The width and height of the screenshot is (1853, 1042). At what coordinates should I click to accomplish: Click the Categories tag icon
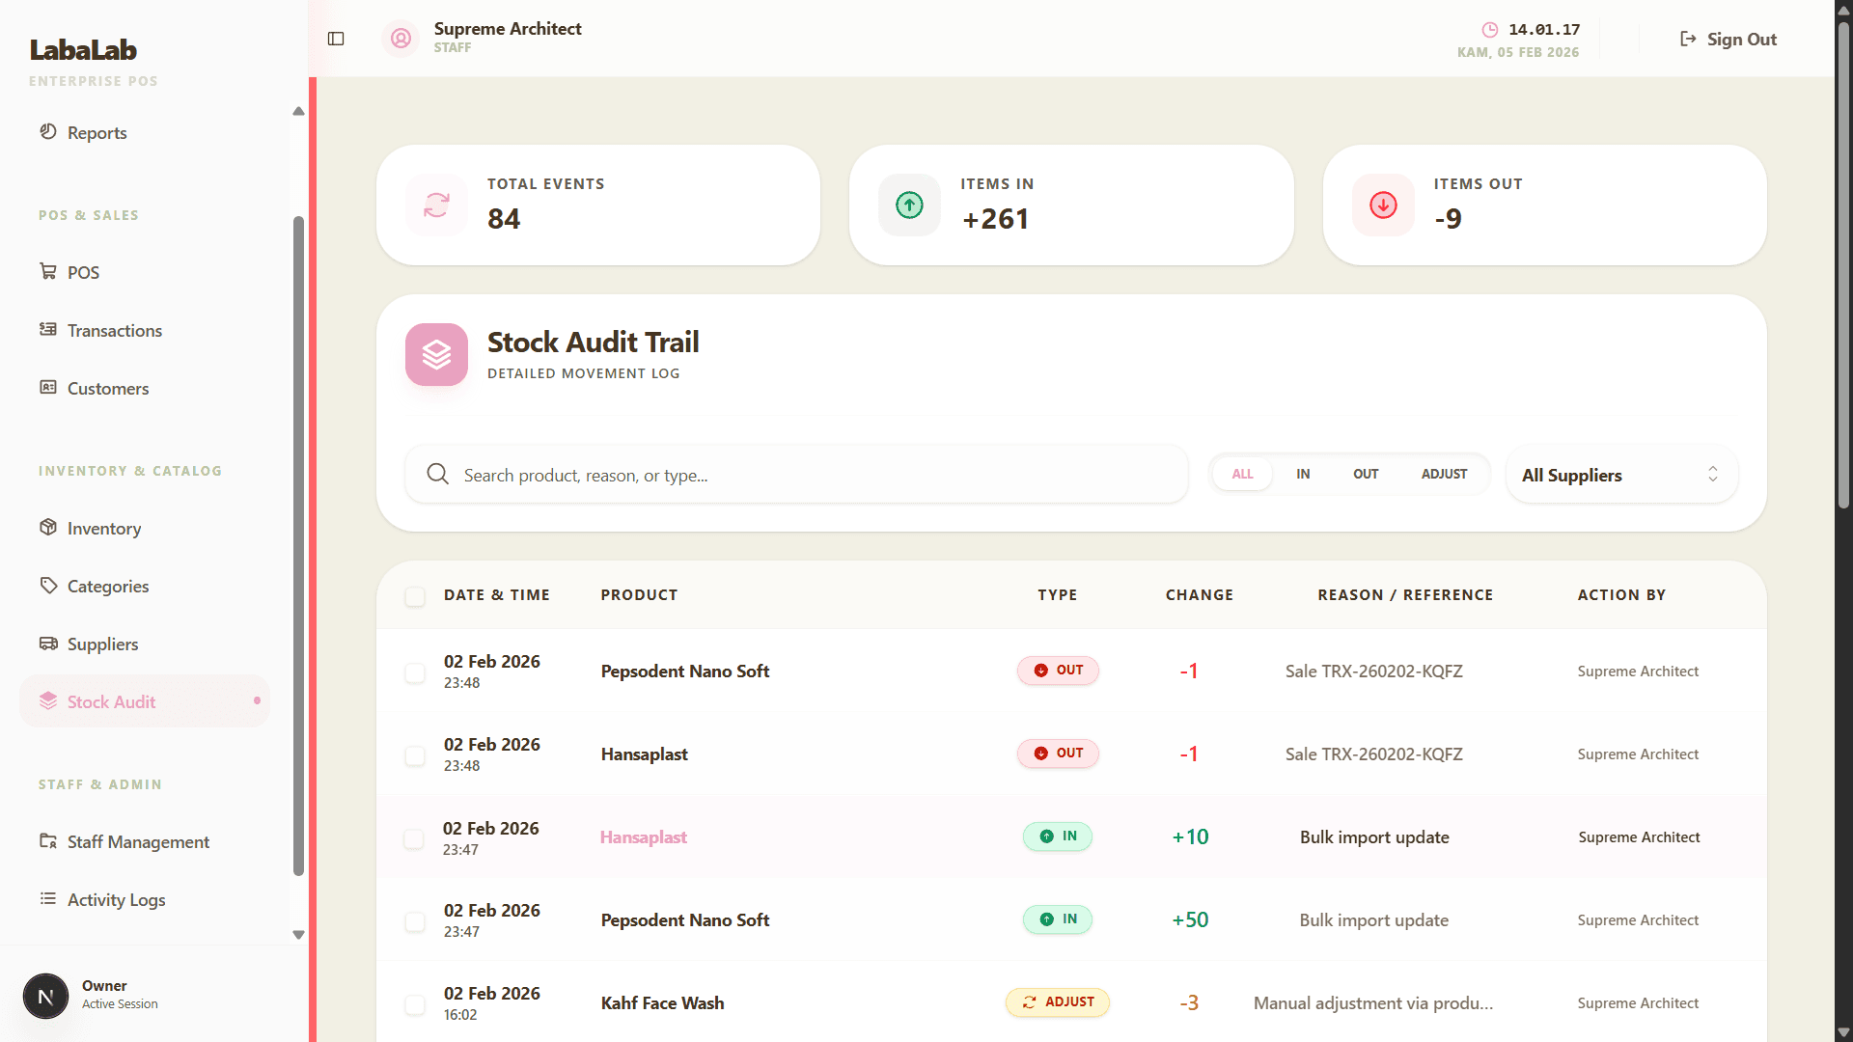coord(48,585)
